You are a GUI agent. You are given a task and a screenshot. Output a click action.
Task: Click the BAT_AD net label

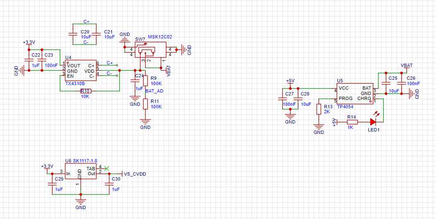pyautogui.click(x=154, y=91)
